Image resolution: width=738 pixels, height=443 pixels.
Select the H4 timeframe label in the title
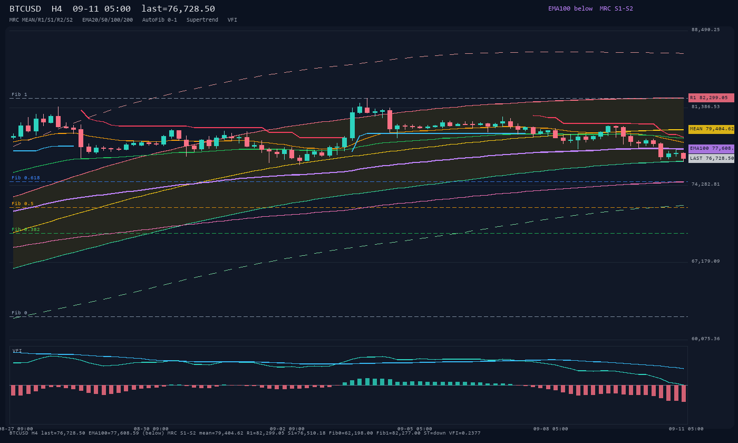(x=57, y=9)
